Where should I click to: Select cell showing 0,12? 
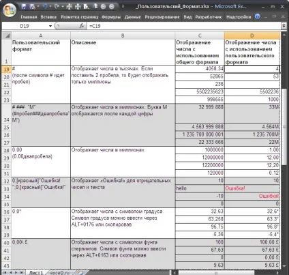(x=252, y=173)
